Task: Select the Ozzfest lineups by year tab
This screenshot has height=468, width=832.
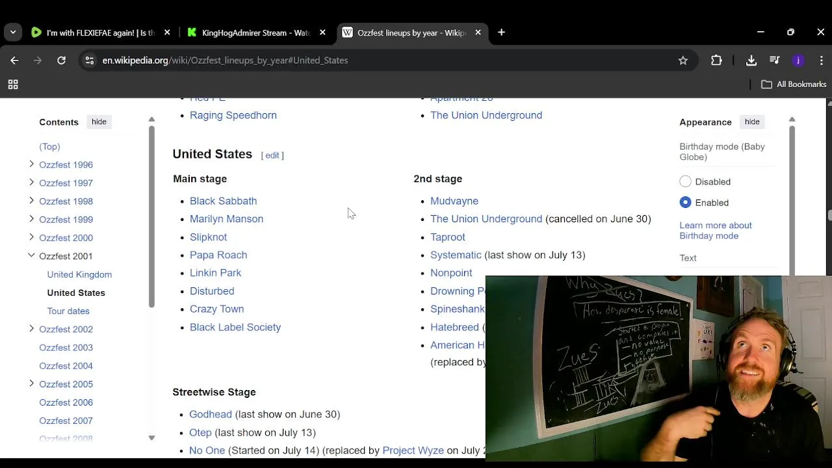Action: coord(411,32)
